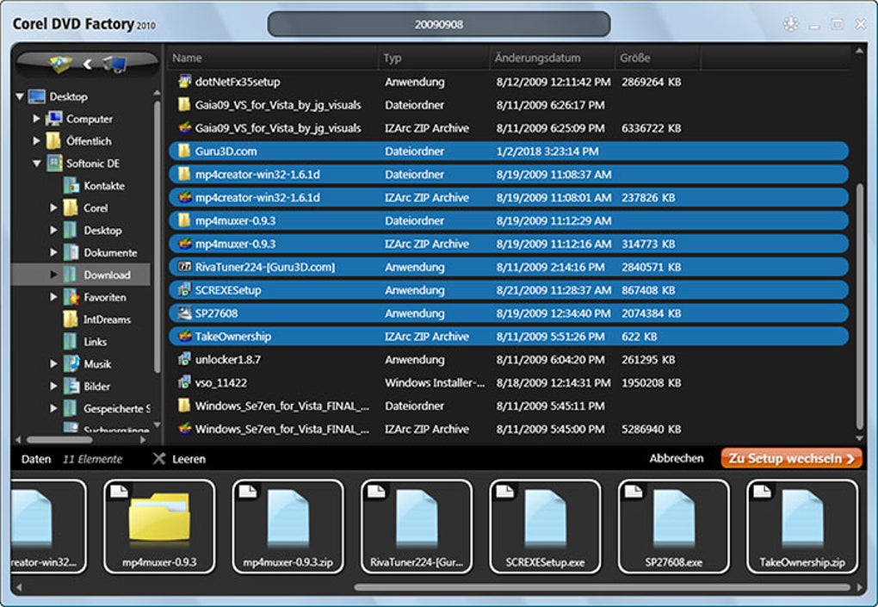Click the dotNetFx35setup application icon
Viewport: 878px width, 607px height.
(183, 82)
